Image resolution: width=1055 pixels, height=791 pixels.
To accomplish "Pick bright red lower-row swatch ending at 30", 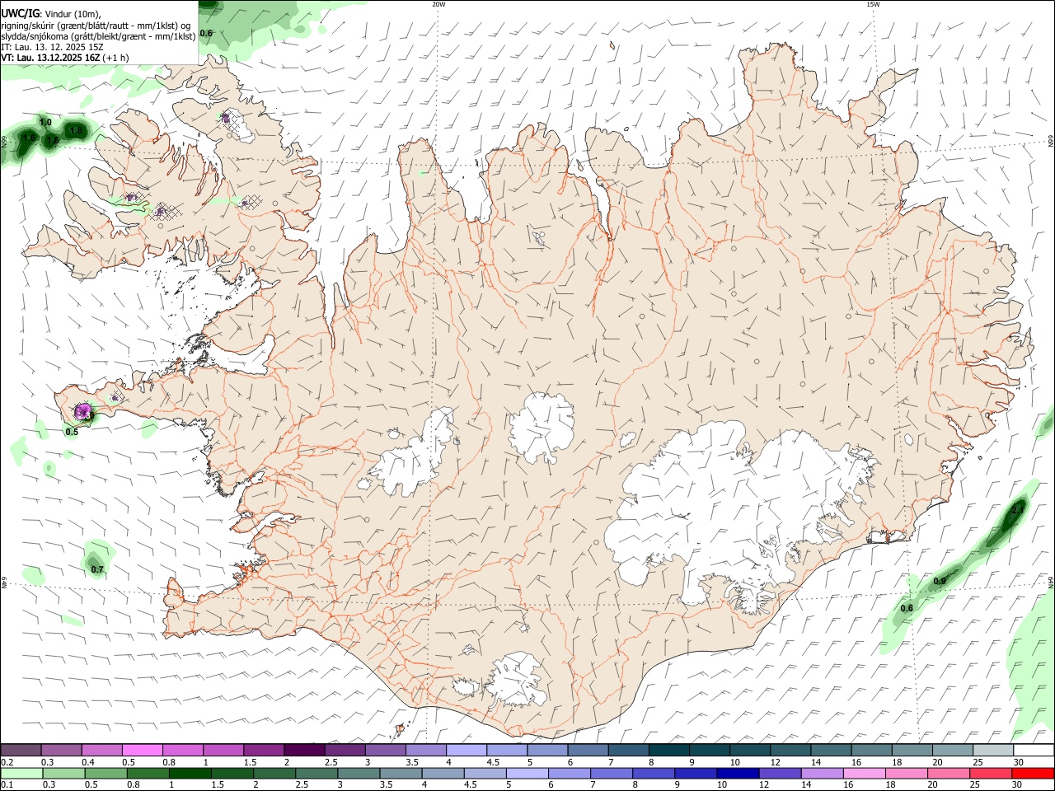I will point(1032,773).
